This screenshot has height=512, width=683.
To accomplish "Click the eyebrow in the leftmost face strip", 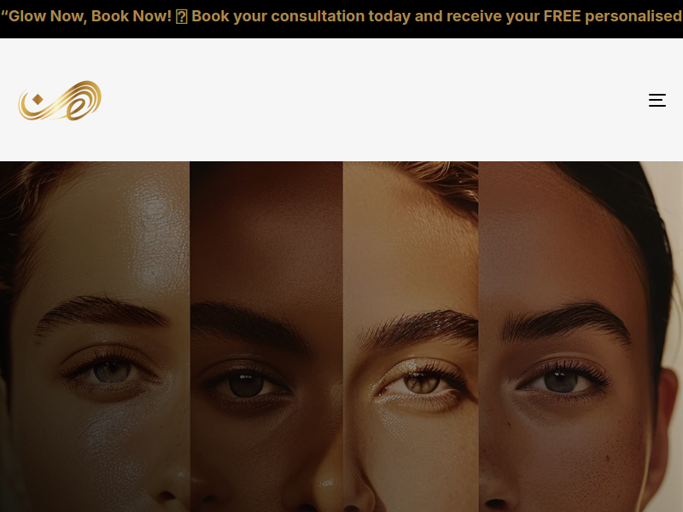I will click(x=101, y=312).
